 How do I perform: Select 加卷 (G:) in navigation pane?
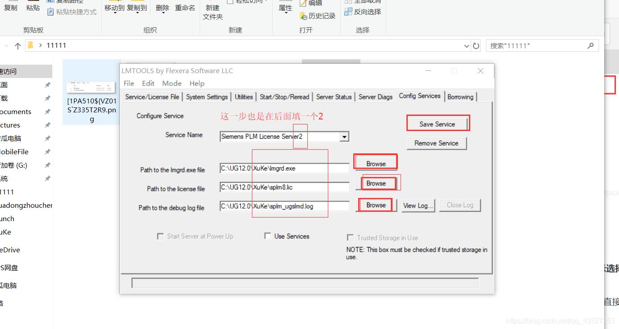coord(14,165)
